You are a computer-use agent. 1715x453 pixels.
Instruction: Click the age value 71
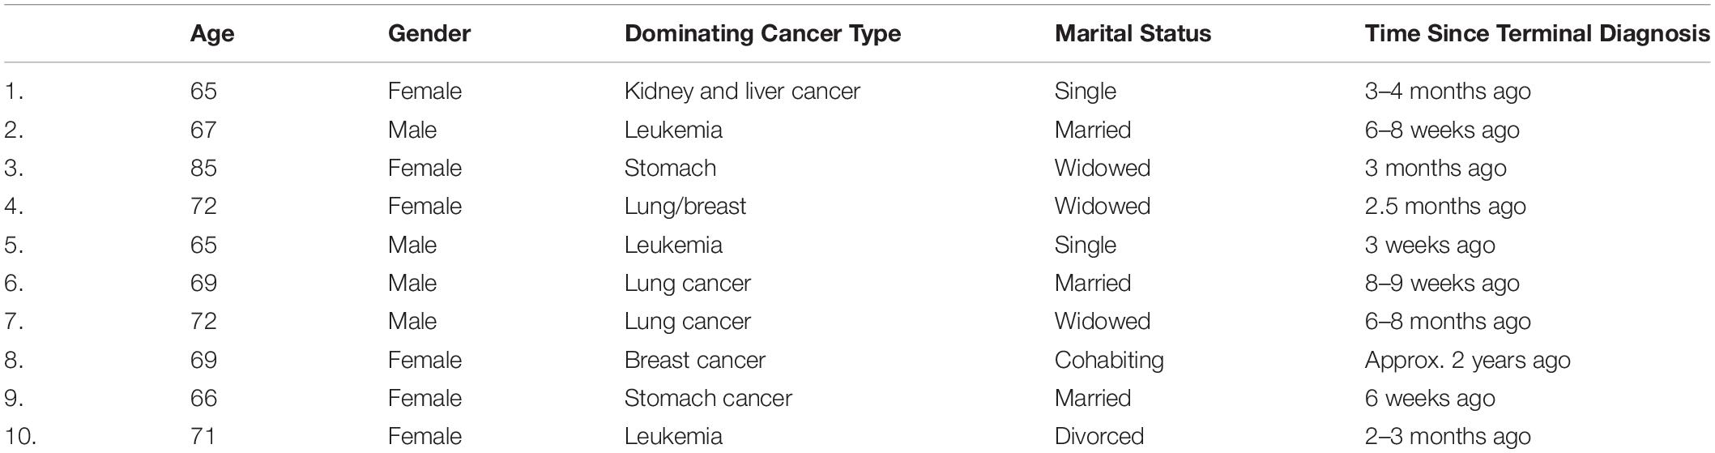204,436
